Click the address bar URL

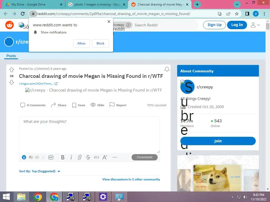(x=114, y=14)
